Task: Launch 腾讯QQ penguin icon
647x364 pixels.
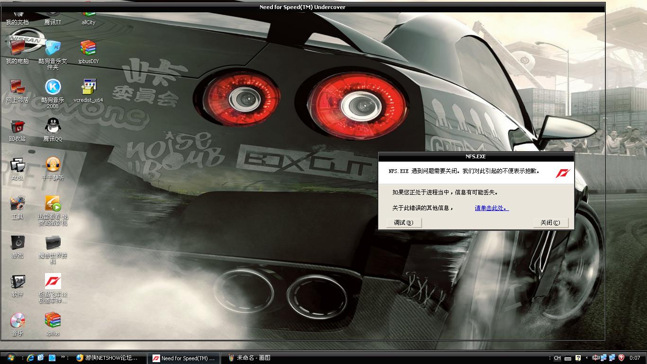Action: [x=53, y=129]
